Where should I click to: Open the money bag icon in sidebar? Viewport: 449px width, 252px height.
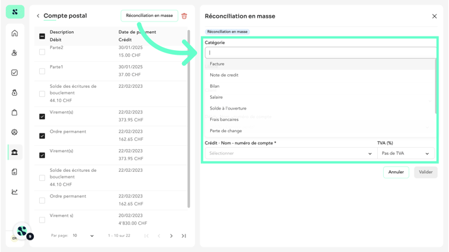pyautogui.click(x=14, y=92)
